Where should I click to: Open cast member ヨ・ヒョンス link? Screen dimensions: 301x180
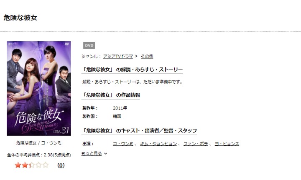coord(227,143)
